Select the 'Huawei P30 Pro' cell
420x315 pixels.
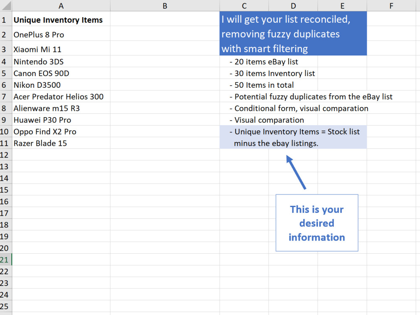[x=61, y=120]
